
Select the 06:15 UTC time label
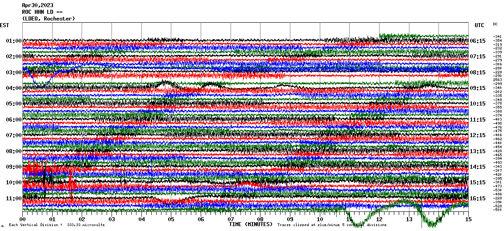click(x=478, y=41)
